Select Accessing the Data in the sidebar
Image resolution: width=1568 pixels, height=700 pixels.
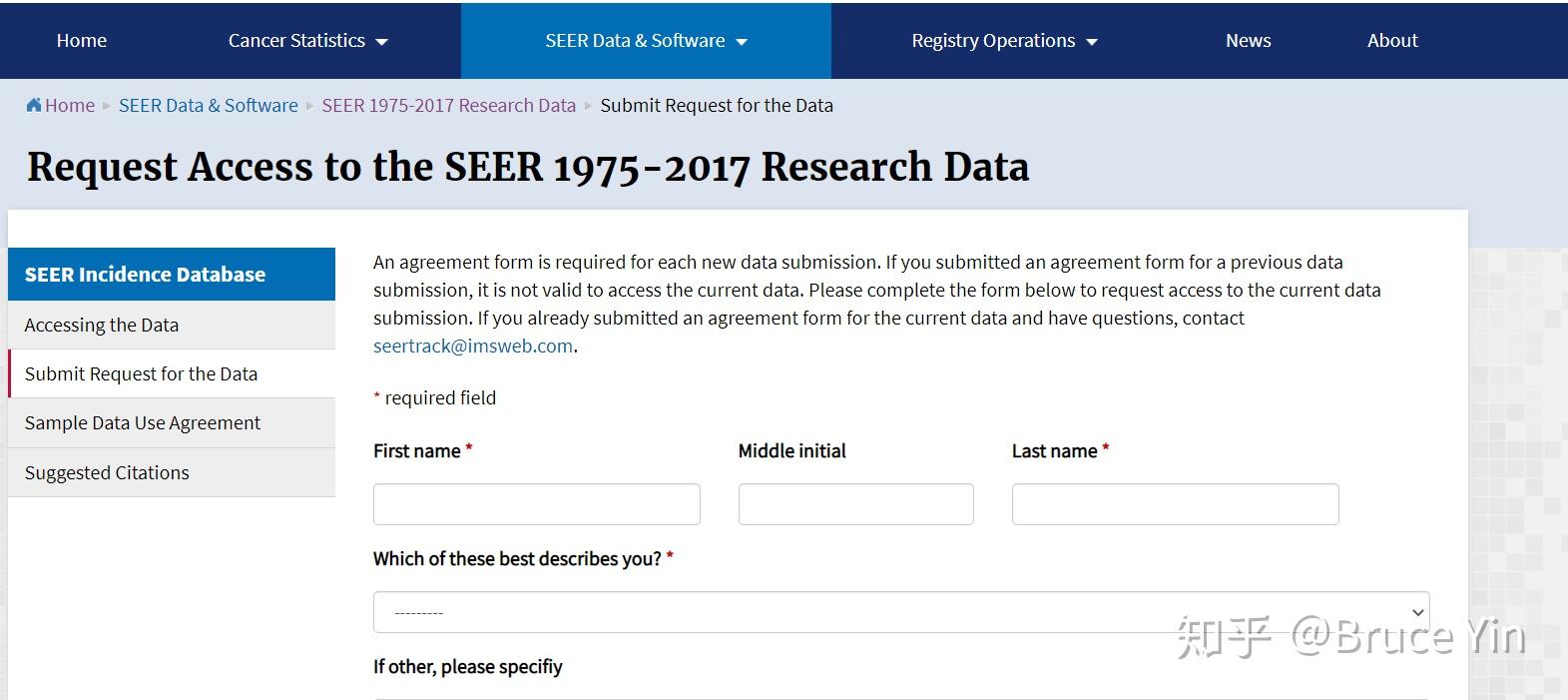pyautogui.click(x=102, y=325)
